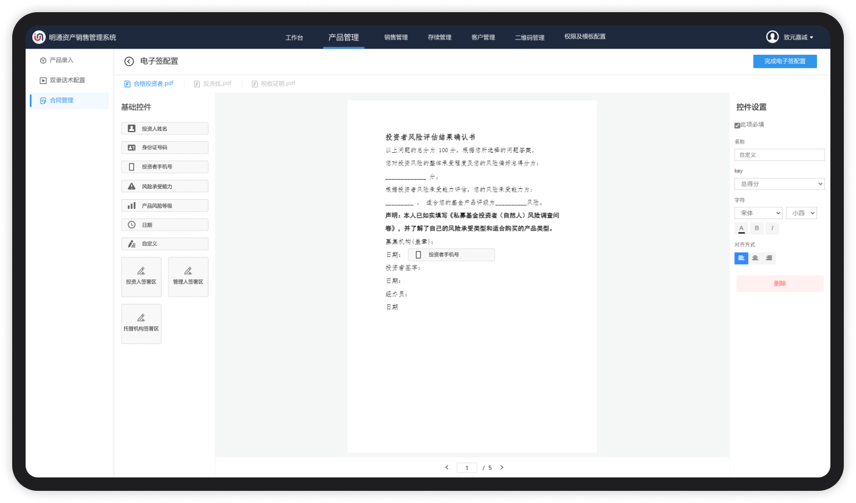Open the 宋体 font dropdown
The height and width of the screenshot is (503, 856).
tap(758, 213)
